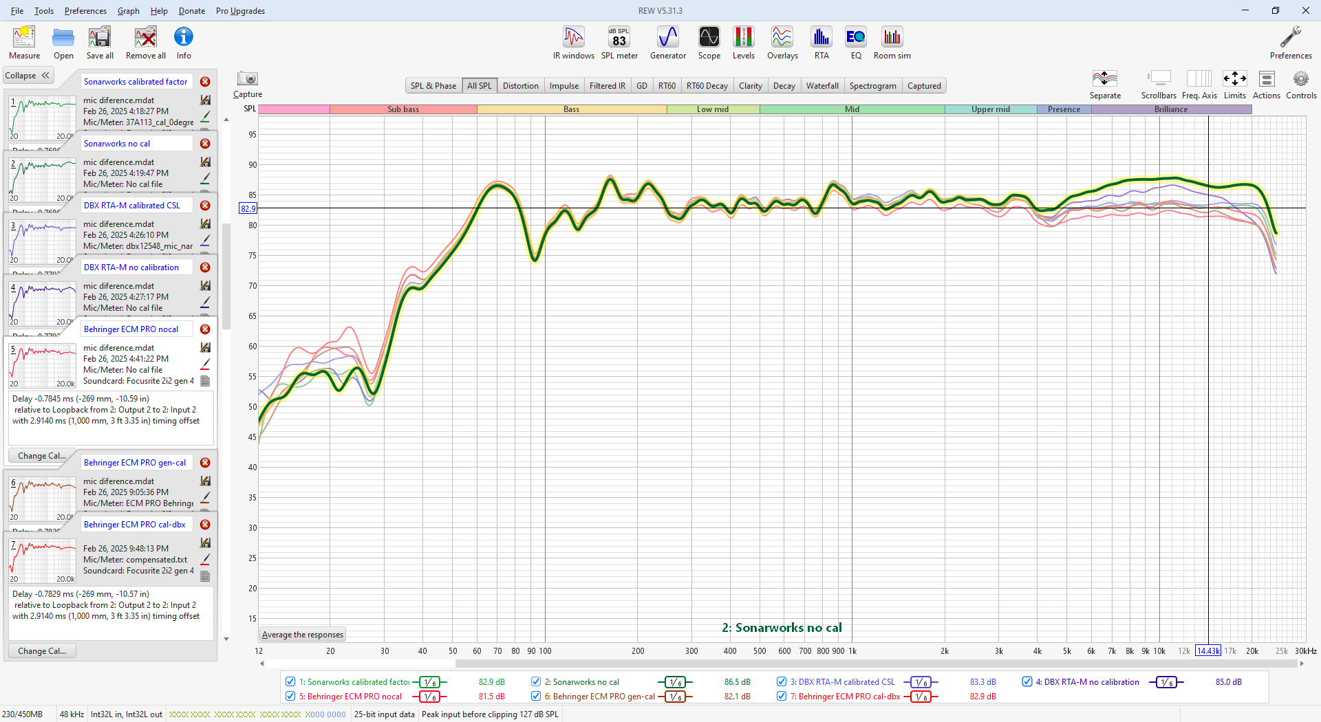Click the Separate traces icon
The height and width of the screenshot is (722, 1321).
coord(1105,84)
